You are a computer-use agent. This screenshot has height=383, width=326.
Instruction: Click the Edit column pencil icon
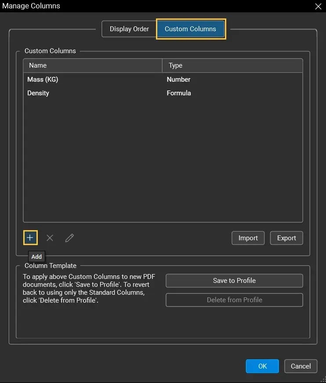[70, 238]
